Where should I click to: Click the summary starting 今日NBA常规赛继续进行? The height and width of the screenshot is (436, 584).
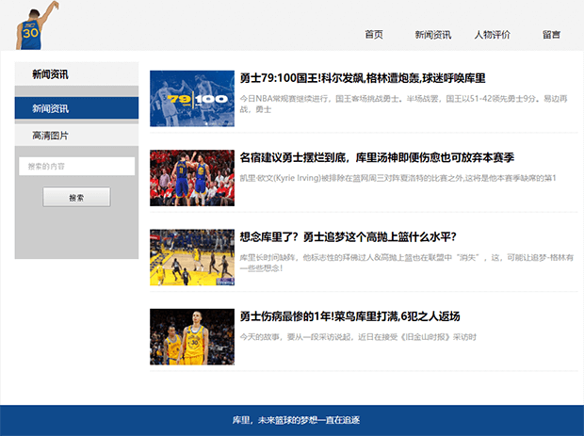click(x=403, y=104)
